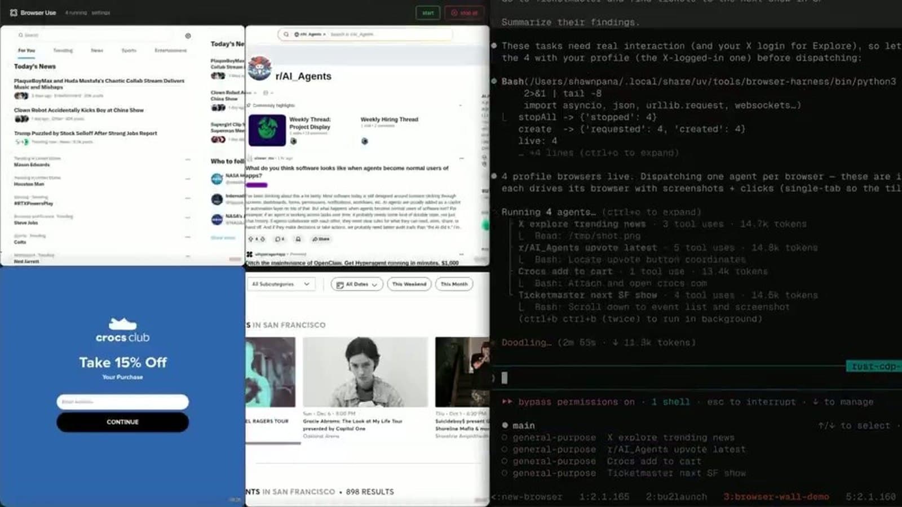The image size is (902, 507).
Task: Click the NASA avatar in Who to follow
Action: (x=217, y=179)
